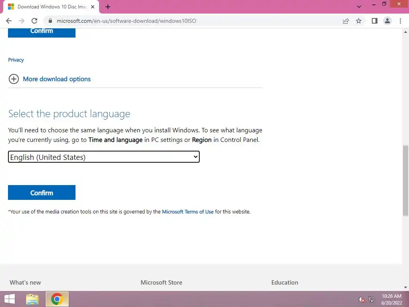Click the address bar URL
The width and height of the screenshot is (409, 307).
click(126, 21)
